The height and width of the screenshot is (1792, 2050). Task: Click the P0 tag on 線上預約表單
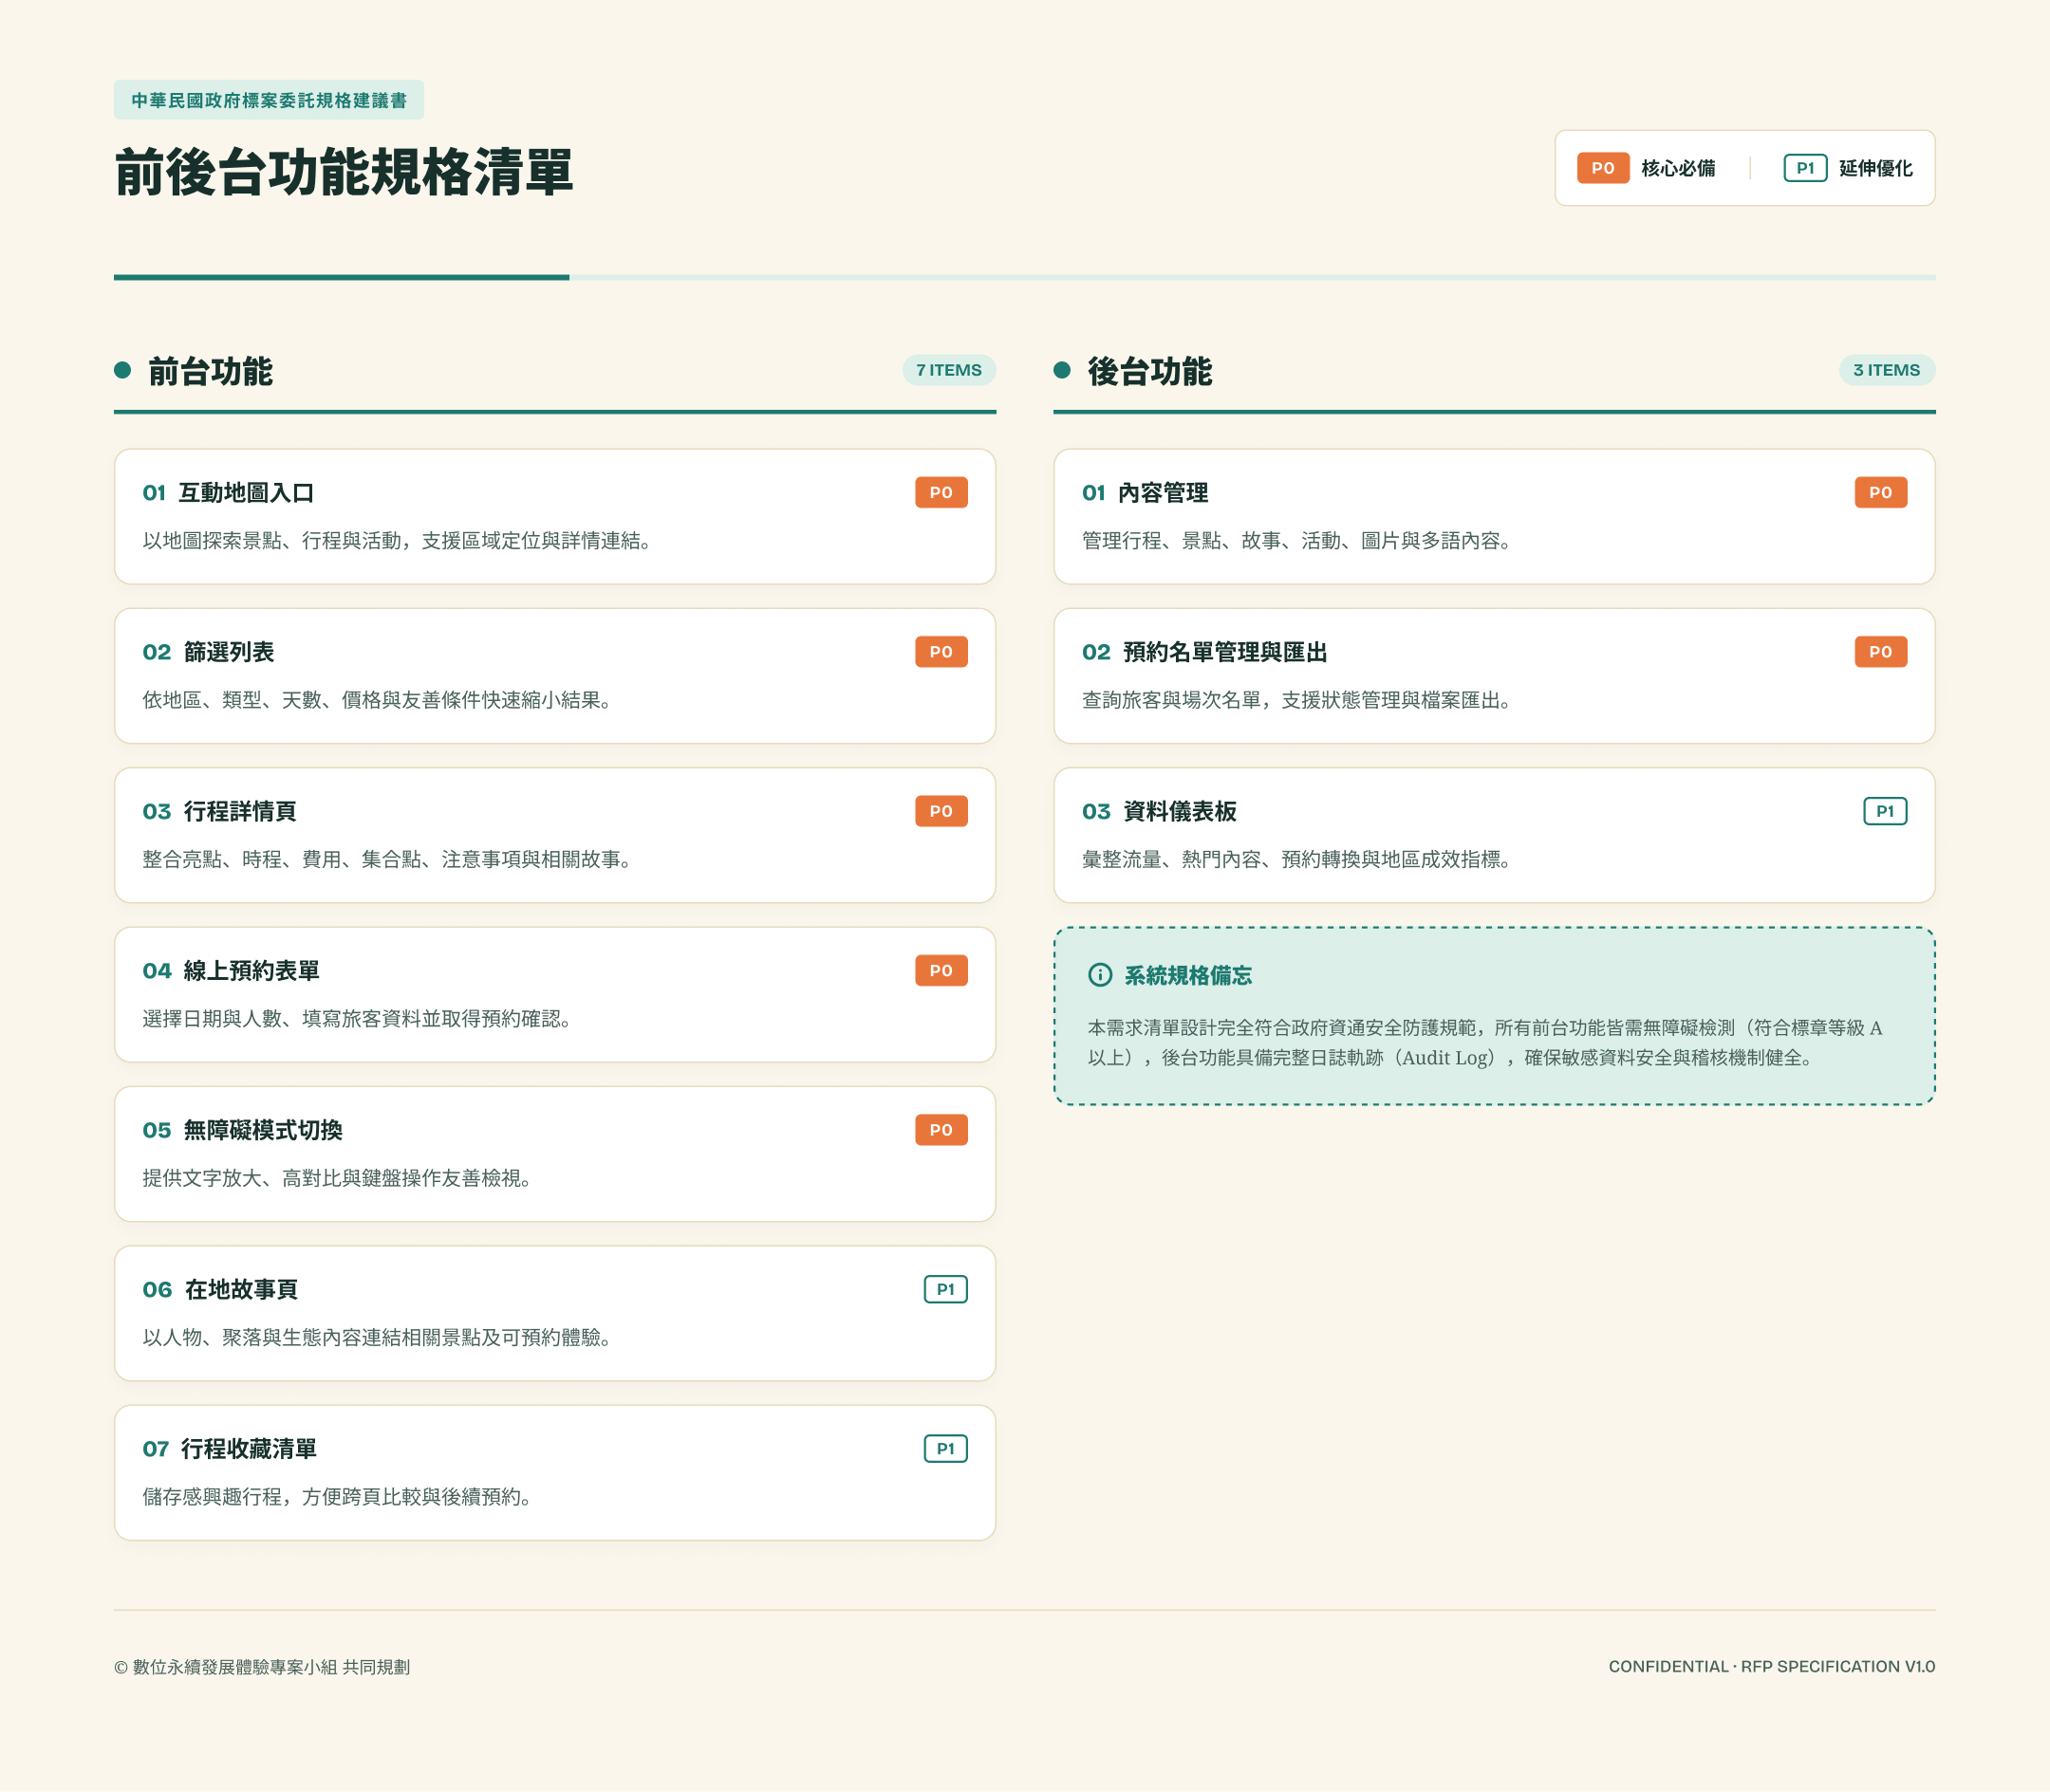tap(941, 970)
